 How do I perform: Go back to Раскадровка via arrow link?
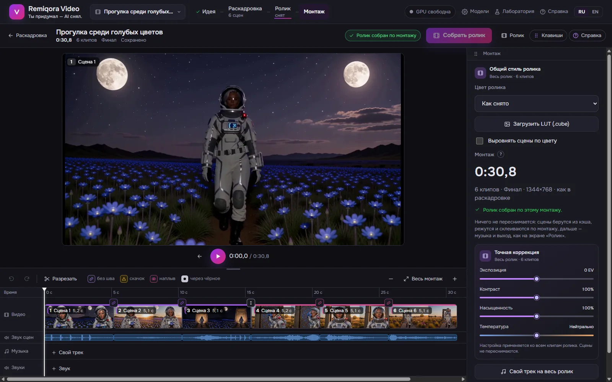tap(28, 36)
